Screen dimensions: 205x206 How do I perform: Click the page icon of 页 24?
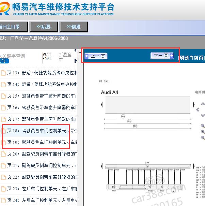pos(3,200)
